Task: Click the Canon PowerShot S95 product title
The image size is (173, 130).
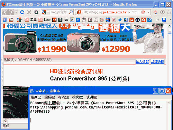Action: [90, 79]
